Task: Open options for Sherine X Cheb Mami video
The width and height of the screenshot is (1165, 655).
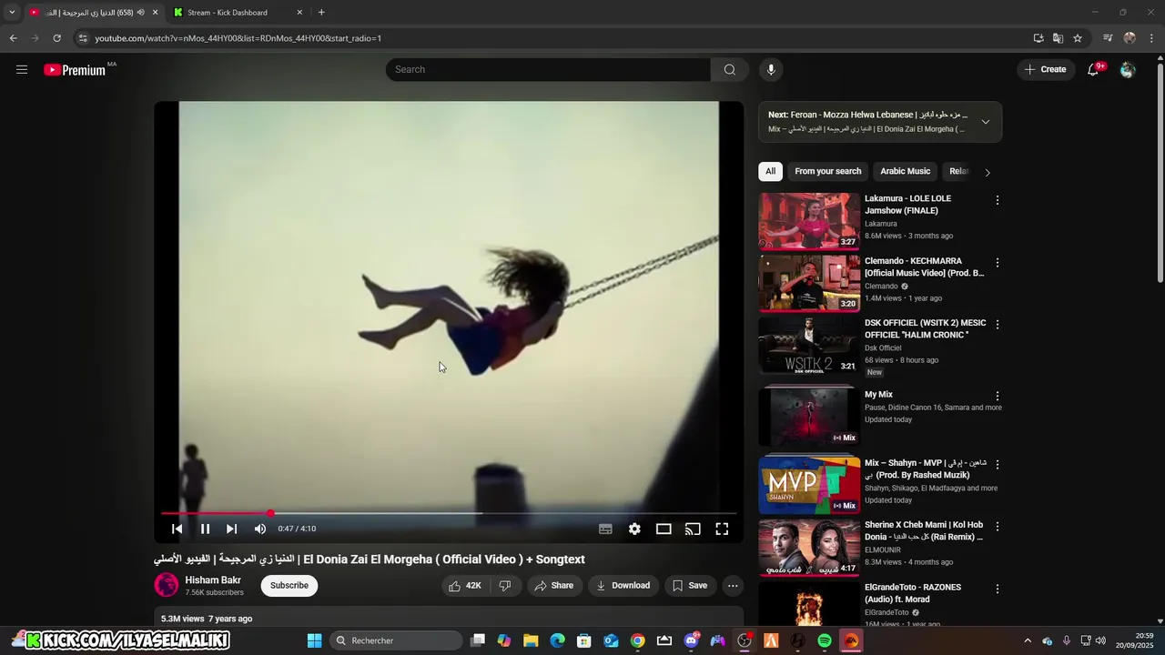Action: click(998, 527)
